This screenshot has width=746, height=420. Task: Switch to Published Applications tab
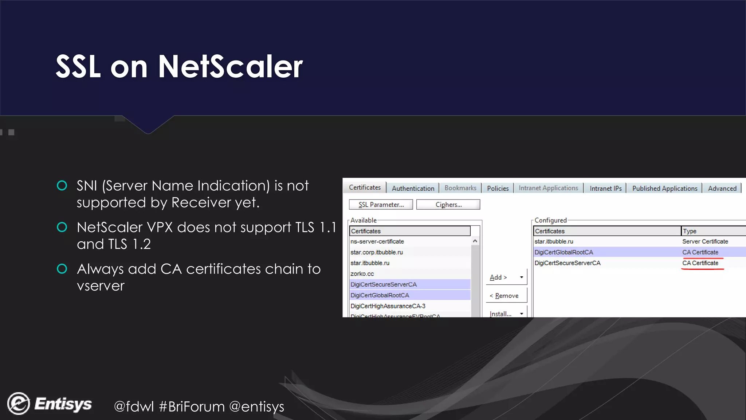[664, 188]
